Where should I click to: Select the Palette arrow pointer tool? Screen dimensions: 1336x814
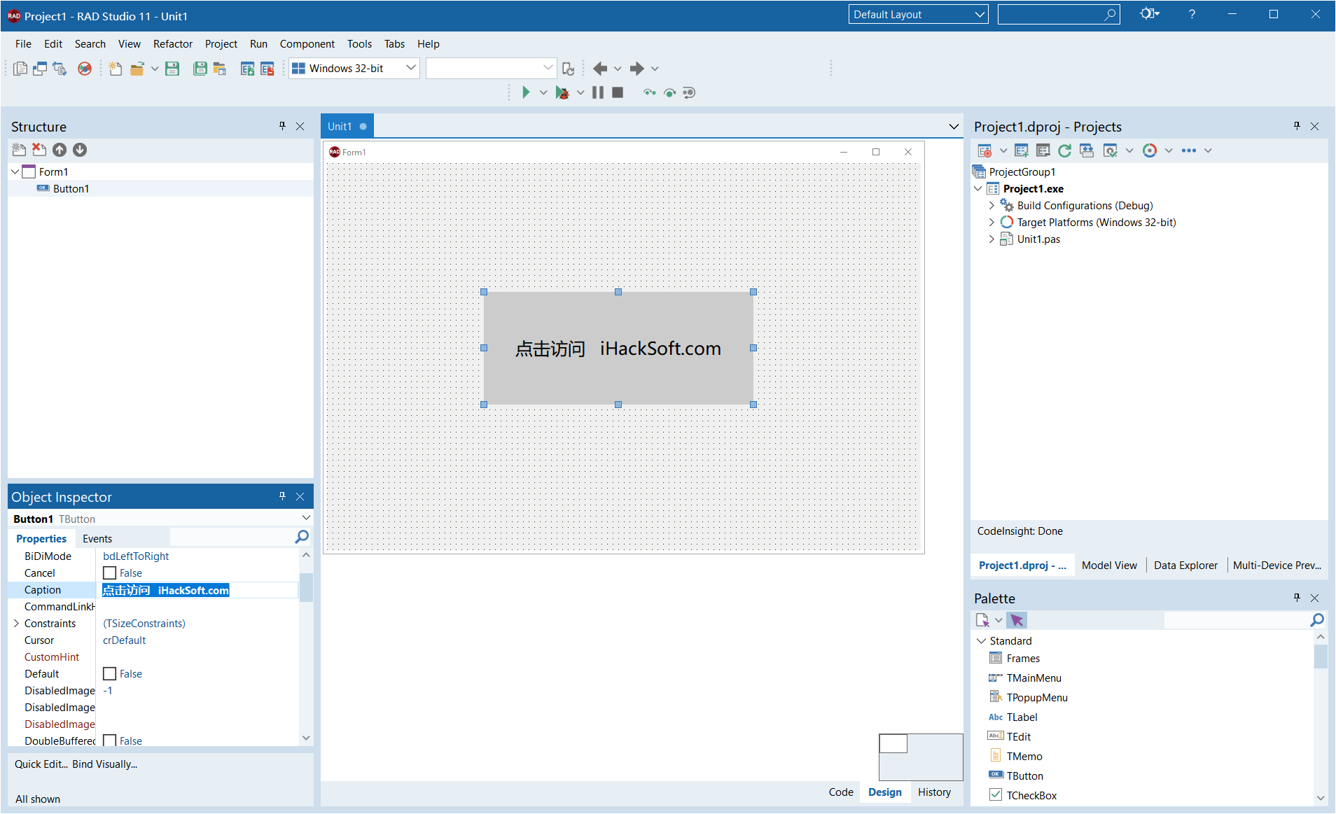(x=1017, y=620)
